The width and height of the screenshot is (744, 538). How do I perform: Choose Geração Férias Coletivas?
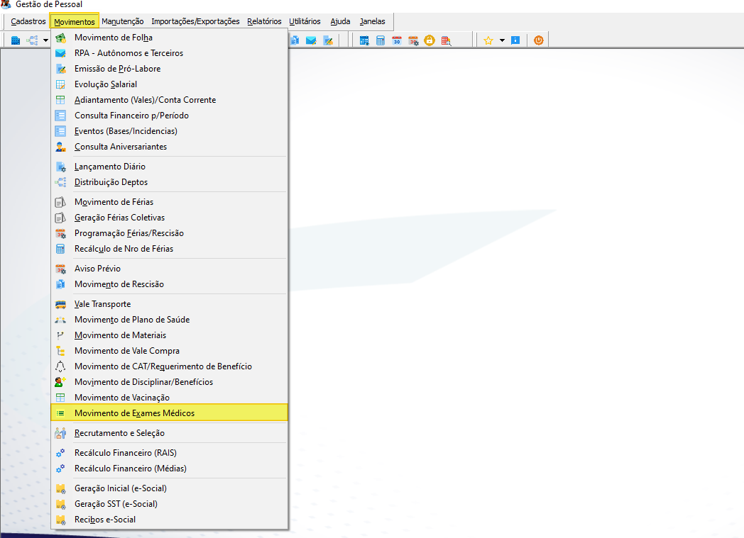click(169, 218)
